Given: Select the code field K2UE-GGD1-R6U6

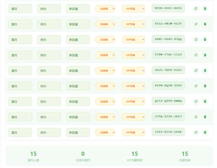Looking at the screenshot, I should pyautogui.click(x=168, y=8).
